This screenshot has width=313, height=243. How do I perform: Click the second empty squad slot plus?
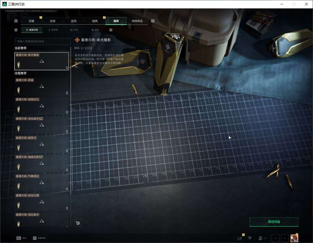[x=285, y=238]
